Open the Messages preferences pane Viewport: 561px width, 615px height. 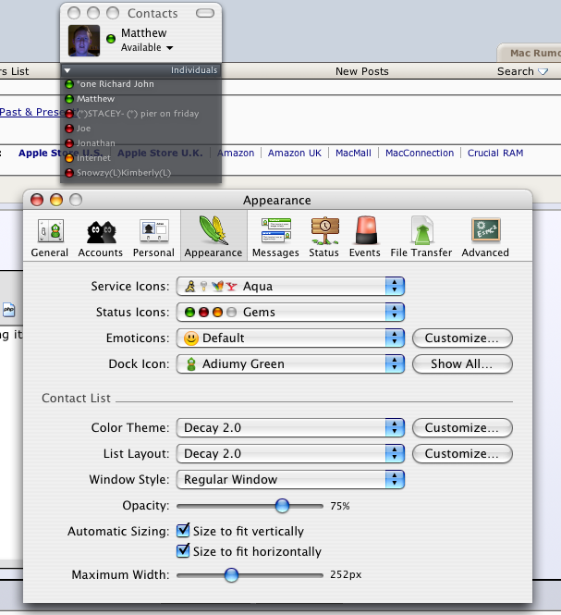point(275,238)
